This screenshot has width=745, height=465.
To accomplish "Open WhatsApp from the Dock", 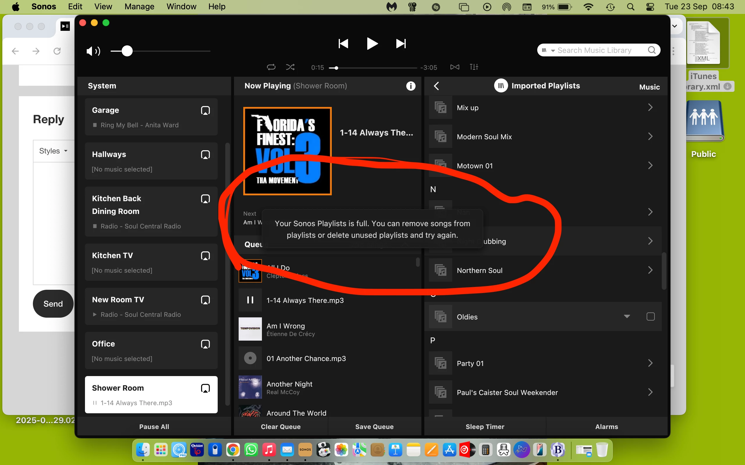I will point(251,450).
